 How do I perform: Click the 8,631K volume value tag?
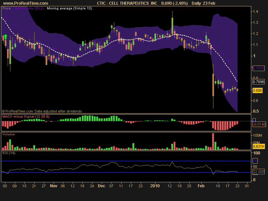coord(259,146)
